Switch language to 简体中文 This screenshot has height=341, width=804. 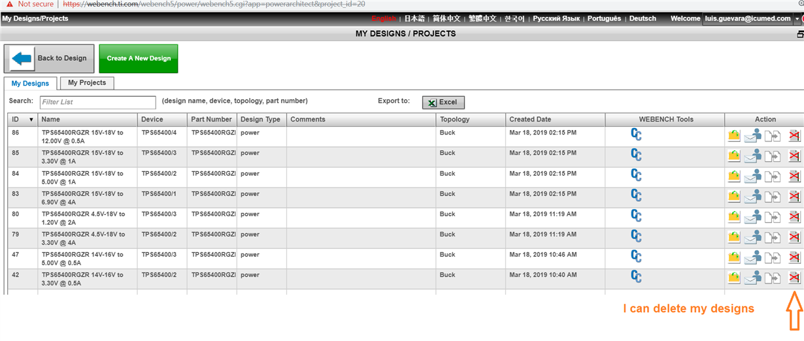click(x=446, y=18)
